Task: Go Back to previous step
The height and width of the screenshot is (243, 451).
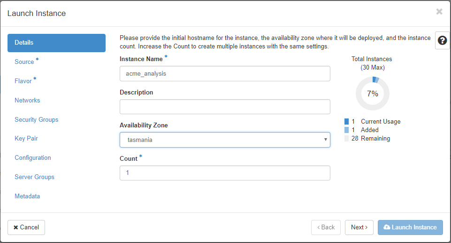Action: pyautogui.click(x=326, y=227)
